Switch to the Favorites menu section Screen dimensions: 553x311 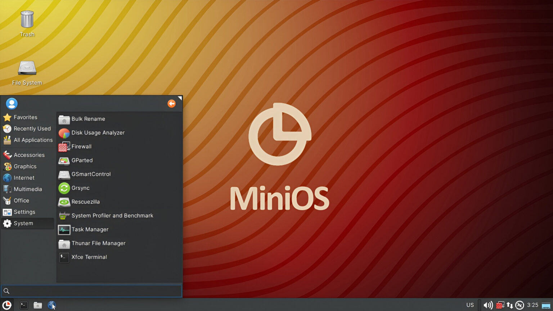25,117
